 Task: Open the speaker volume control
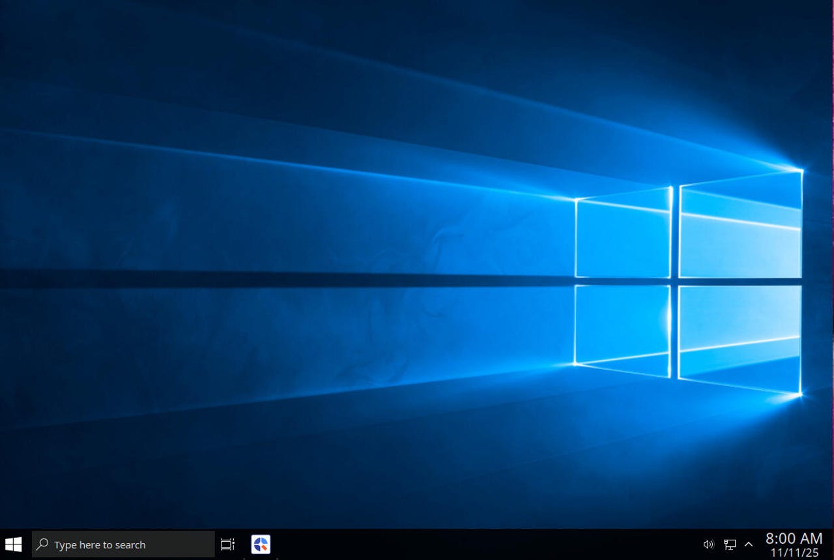(x=708, y=544)
